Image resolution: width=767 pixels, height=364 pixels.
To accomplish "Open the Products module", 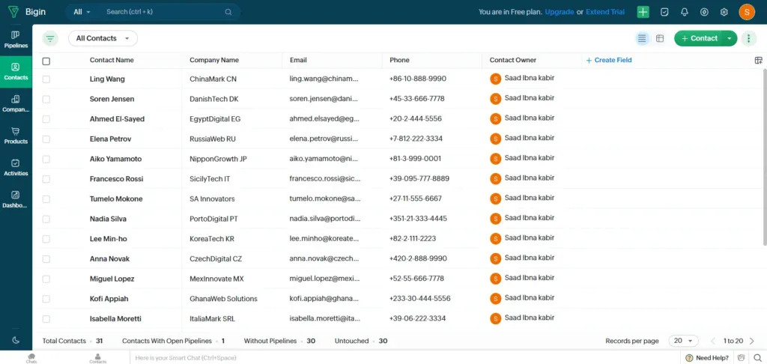I will 16,136.
